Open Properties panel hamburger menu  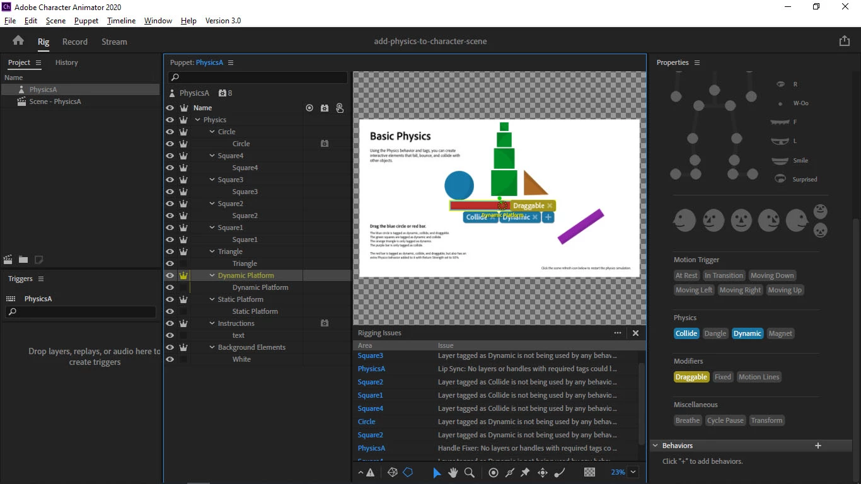pos(696,62)
